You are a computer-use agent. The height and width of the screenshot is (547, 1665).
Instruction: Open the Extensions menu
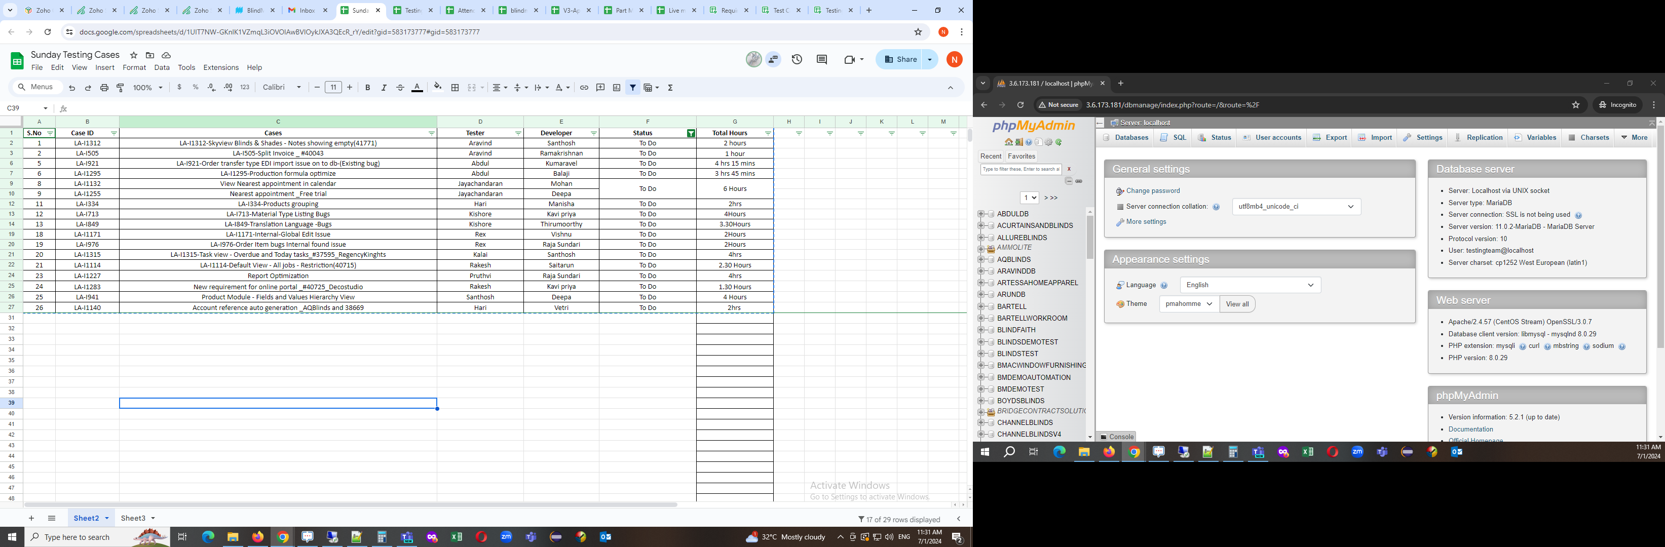click(x=220, y=68)
